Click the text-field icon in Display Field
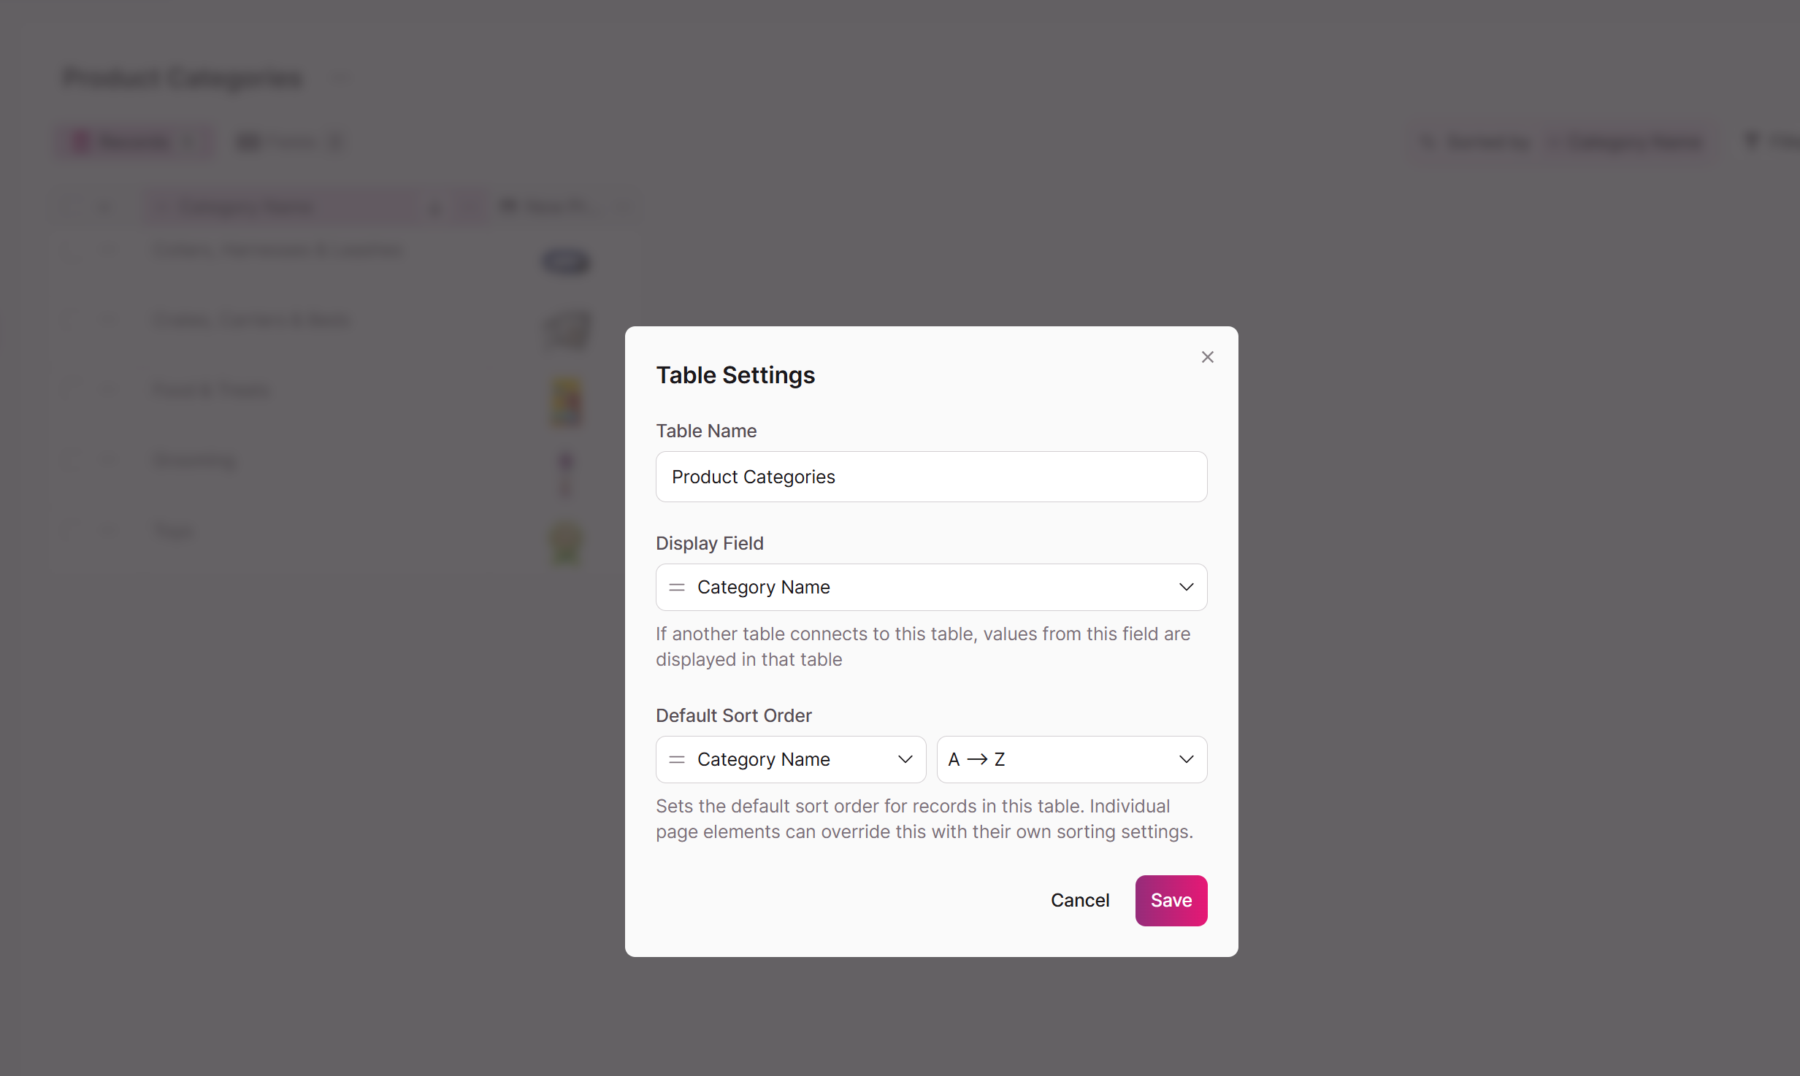The height and width of the screenshot is (1076, 1800). pyautogui.click(x=677, y=587)
